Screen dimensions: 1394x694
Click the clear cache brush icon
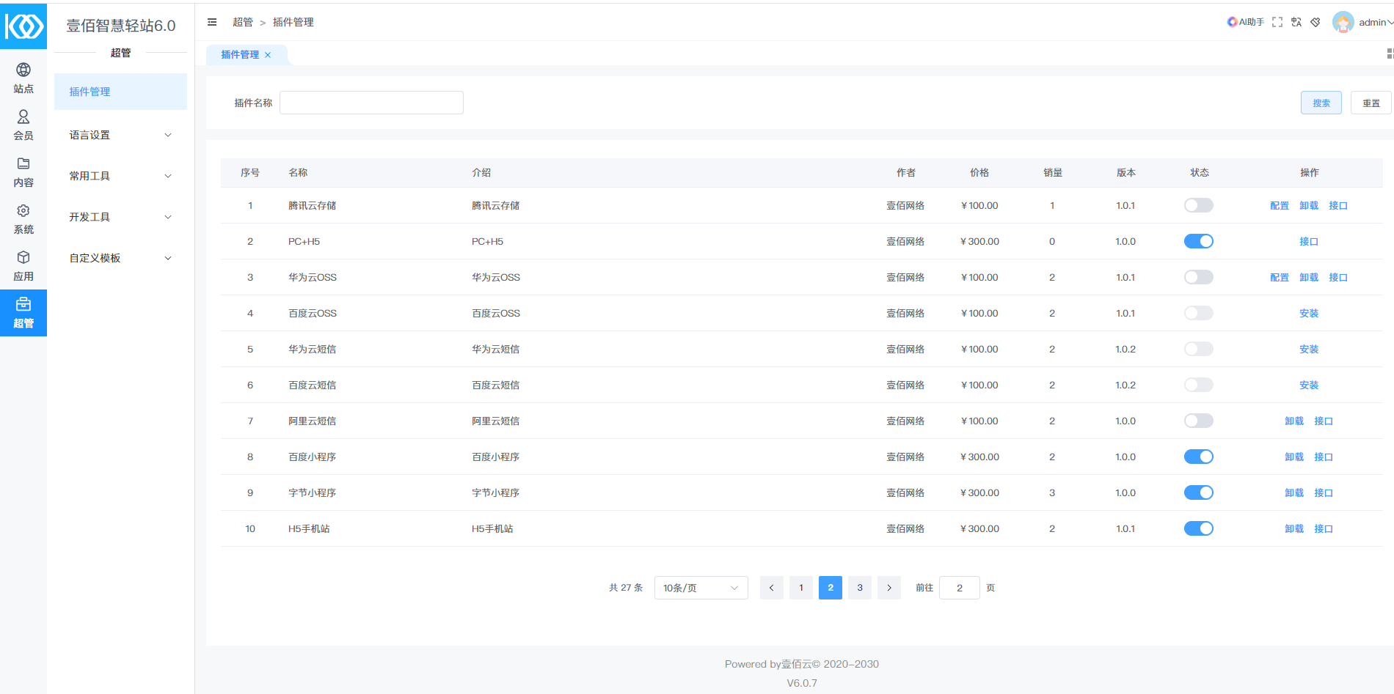1315,22
